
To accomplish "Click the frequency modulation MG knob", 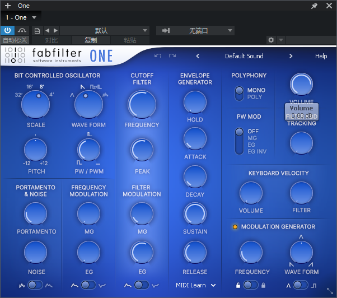I will click(x=88, y=213).
